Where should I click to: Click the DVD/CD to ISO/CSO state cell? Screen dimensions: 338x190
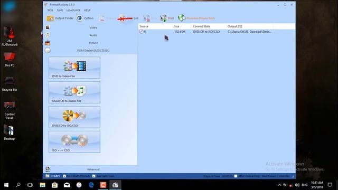click(x=206, y=32)
